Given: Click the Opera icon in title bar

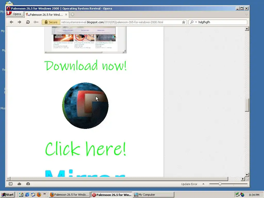Looking at the screenshot, I should tap(9, 9).
